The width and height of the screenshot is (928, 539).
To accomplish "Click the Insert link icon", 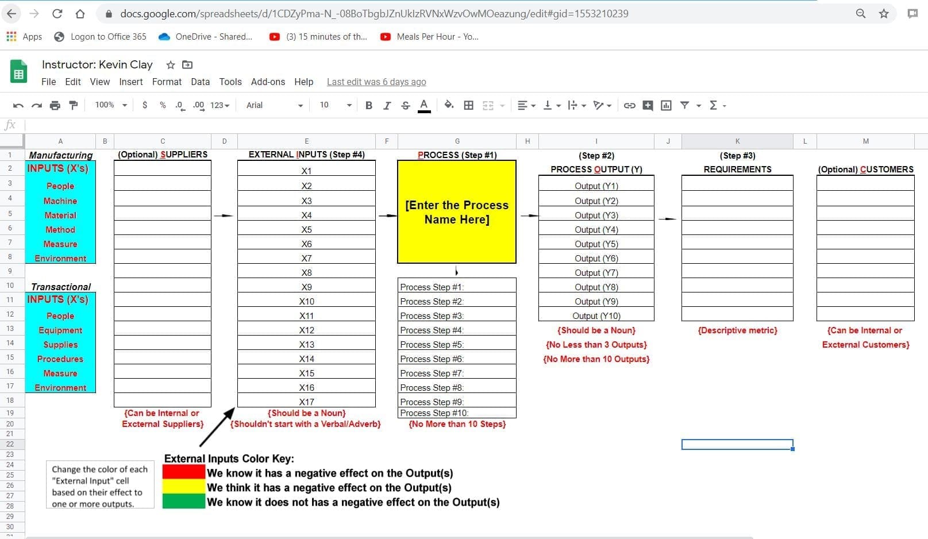I will coord(630,105).
